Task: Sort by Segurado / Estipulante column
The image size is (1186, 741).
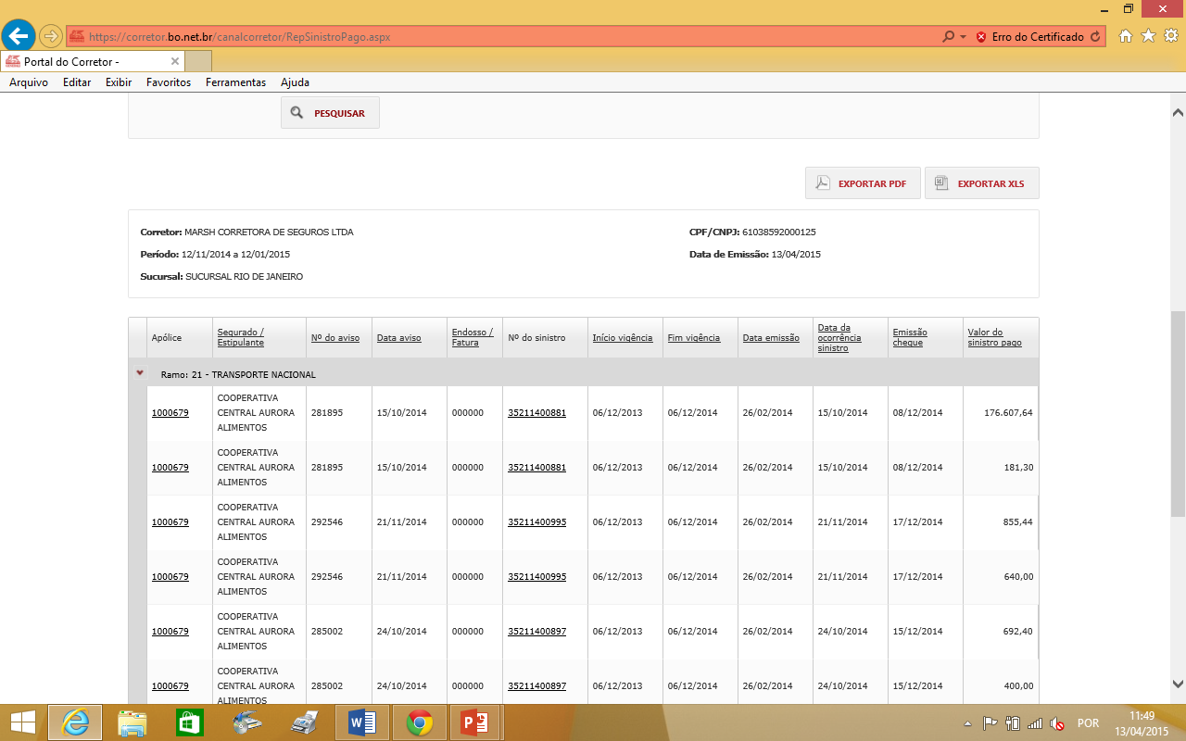Action: (240, 337)
